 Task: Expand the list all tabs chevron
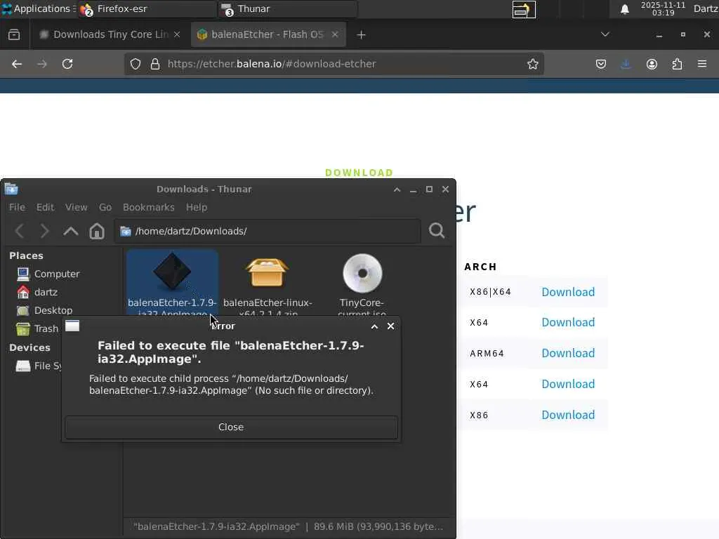coord(605,34)
